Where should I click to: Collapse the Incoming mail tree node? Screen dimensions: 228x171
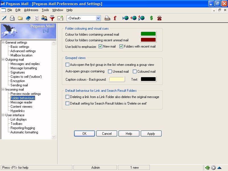[x=3, y=89]
